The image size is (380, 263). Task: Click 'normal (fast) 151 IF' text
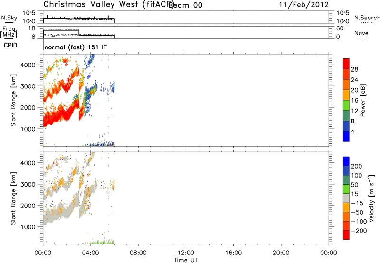[76, 47]
